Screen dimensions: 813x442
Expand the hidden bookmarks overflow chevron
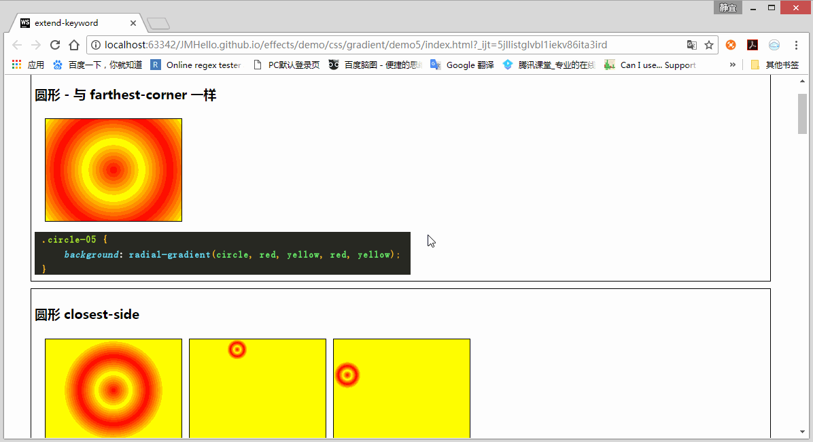tap(732, 65)
